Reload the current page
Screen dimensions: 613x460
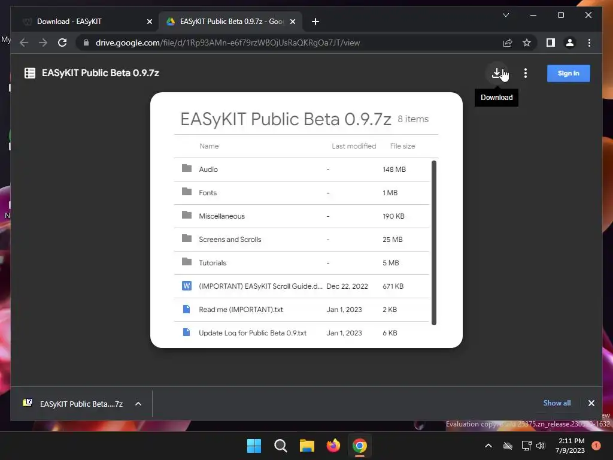click(62, 43)
